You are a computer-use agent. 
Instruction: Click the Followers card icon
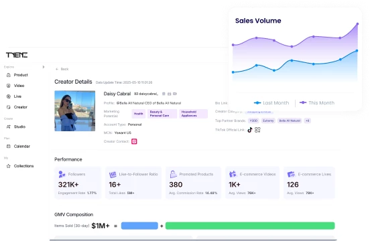coord(62,174)
